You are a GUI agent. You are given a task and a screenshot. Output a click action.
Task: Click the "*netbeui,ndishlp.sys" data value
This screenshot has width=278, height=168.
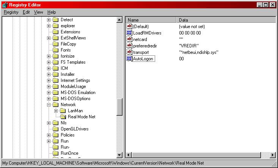click(x=199, y=52)
